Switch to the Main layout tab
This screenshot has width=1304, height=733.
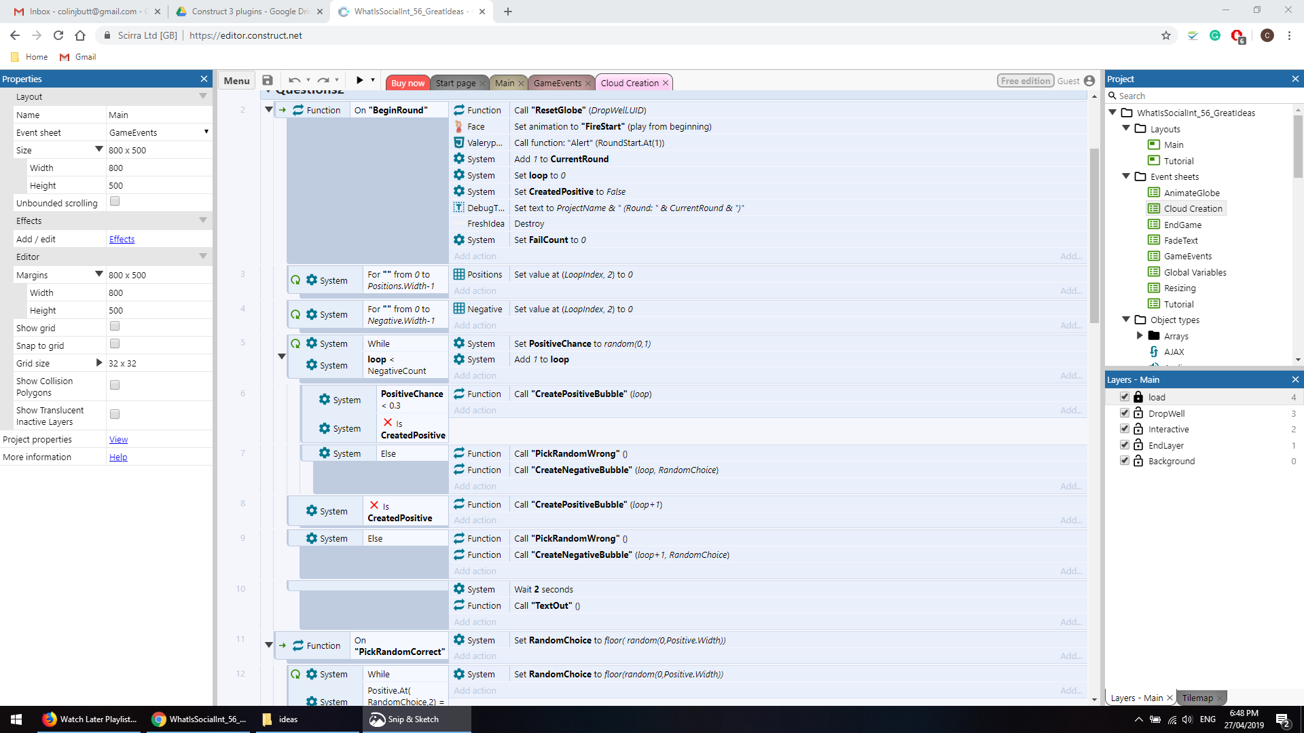click(505, 83)
